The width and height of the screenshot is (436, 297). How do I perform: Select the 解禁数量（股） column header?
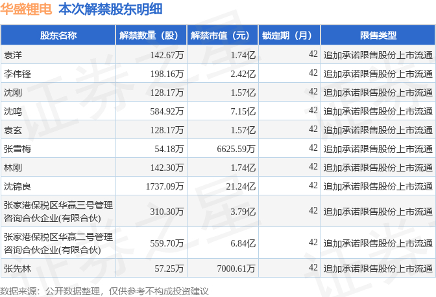[x=151, y=35]
